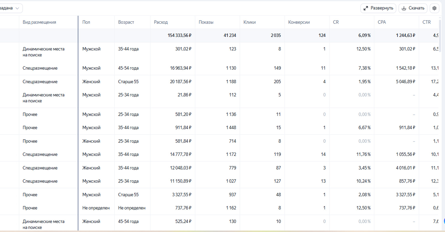
Task: Click the CTR column header
Action: click(x=427, y=22)
